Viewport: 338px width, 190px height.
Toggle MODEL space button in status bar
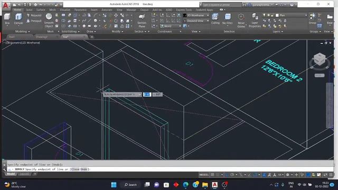click(x=204, y=175)
